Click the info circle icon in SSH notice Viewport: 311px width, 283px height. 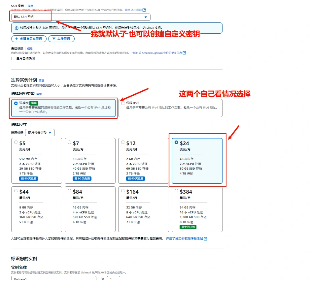(16, 28)
